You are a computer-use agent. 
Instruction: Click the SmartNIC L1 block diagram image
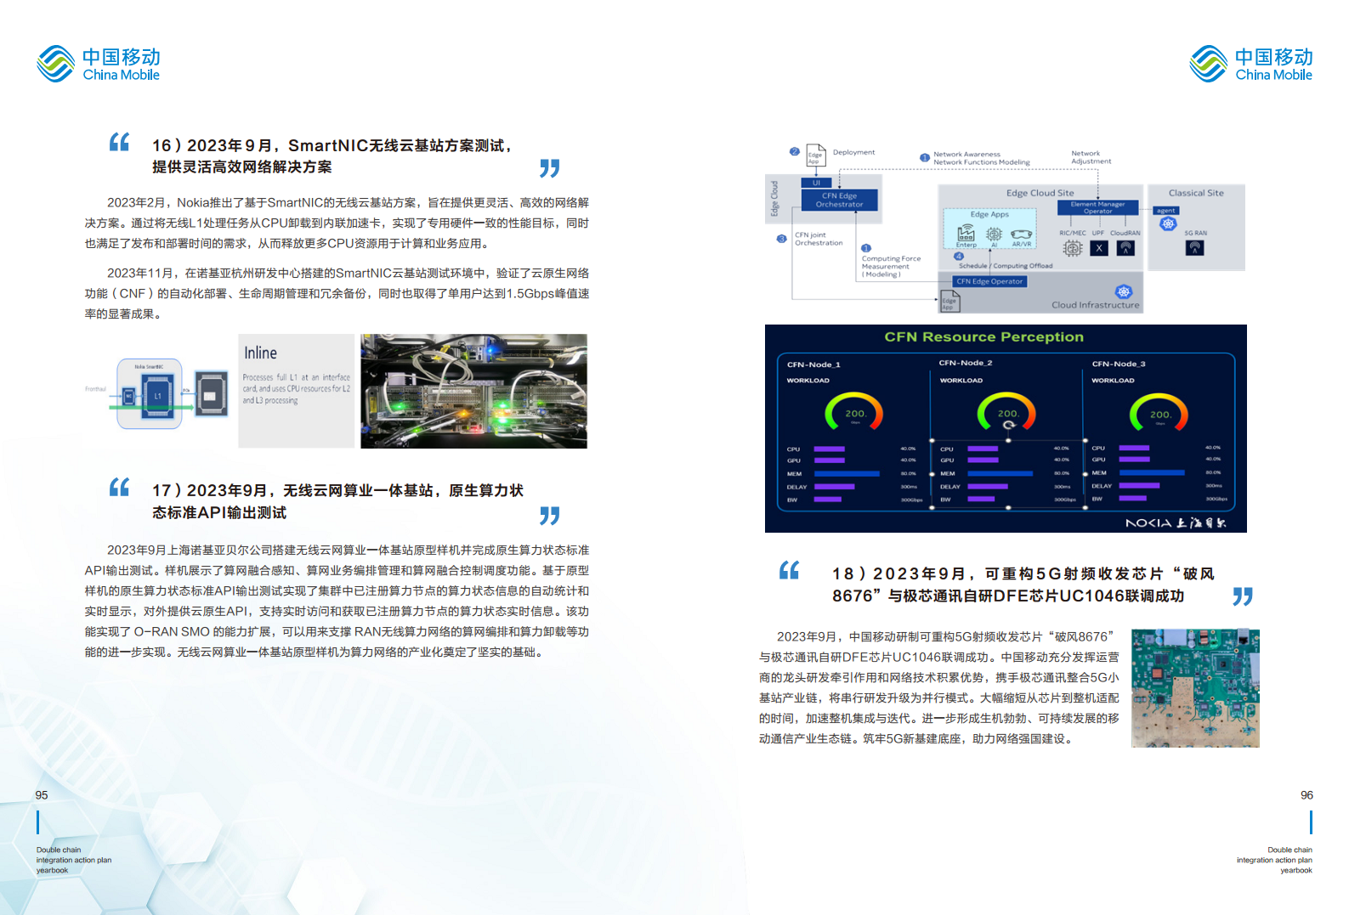point(157,393)
